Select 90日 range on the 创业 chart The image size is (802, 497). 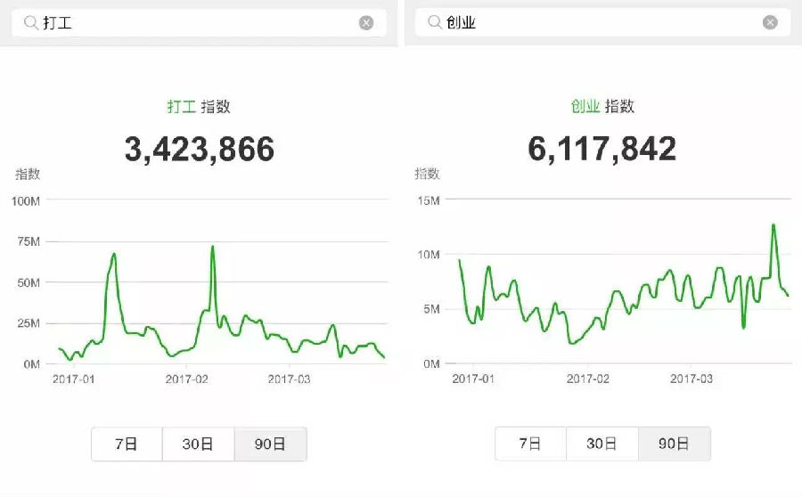pyautogui.click(x=675, y=444)
